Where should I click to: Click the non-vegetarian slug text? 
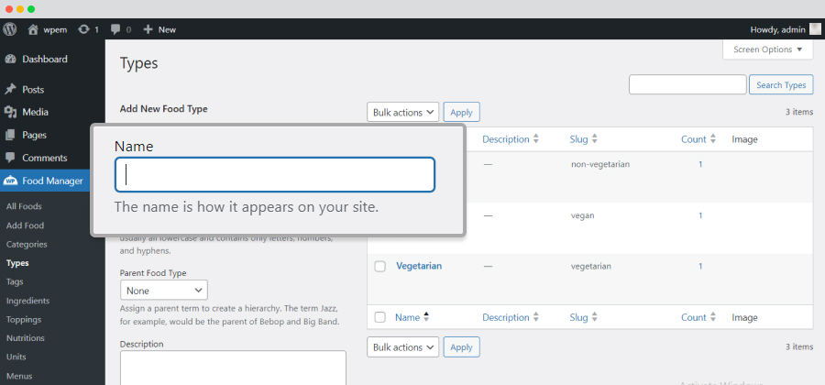(x=600, y=164)
